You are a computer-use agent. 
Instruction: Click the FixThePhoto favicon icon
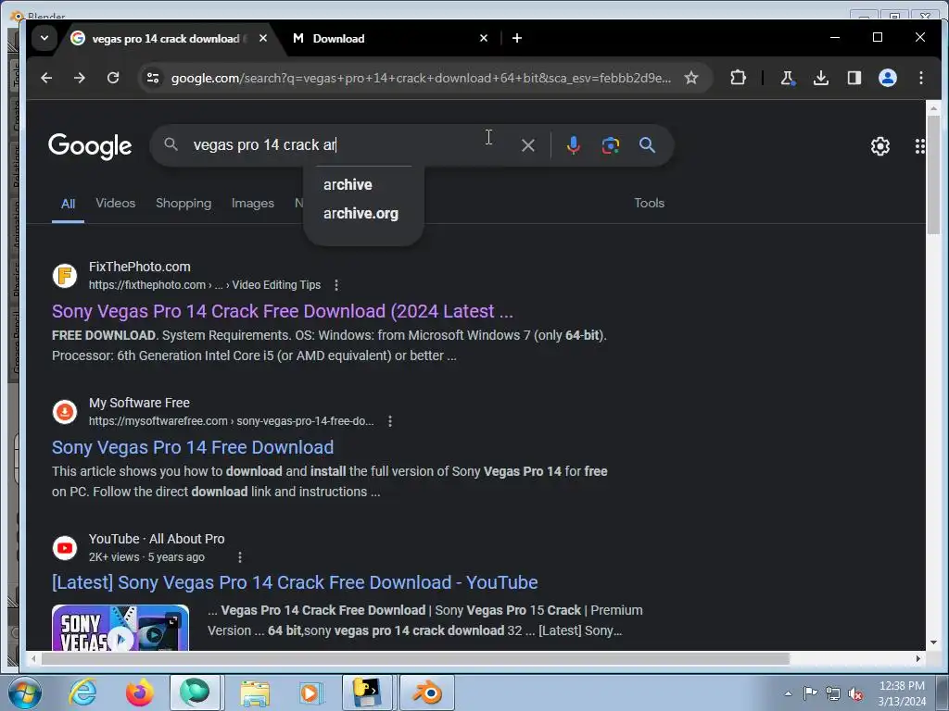point(65,276)
